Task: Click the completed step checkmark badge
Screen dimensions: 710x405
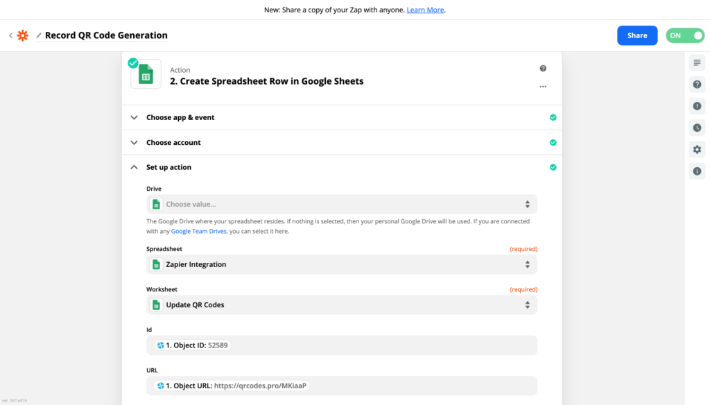Action: [132, 62]
